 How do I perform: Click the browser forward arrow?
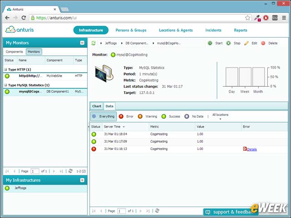pos(15,18)
